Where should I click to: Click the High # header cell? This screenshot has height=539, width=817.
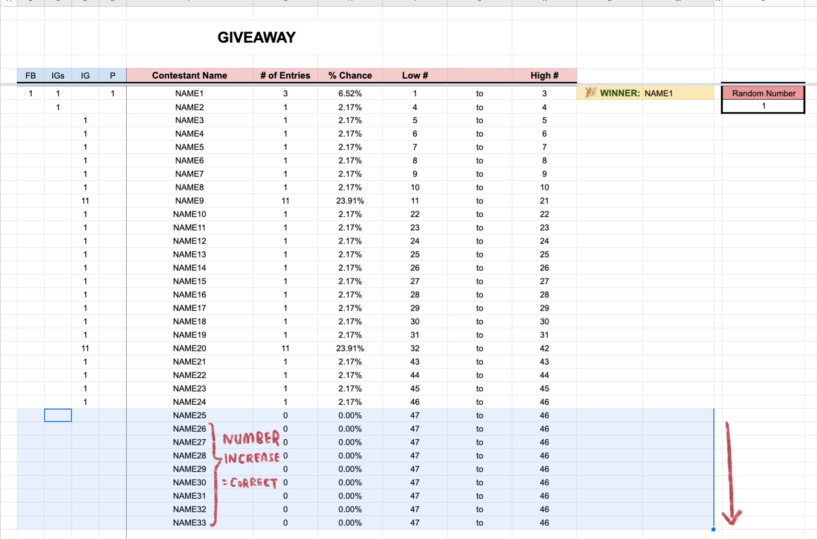coord(544,75)
